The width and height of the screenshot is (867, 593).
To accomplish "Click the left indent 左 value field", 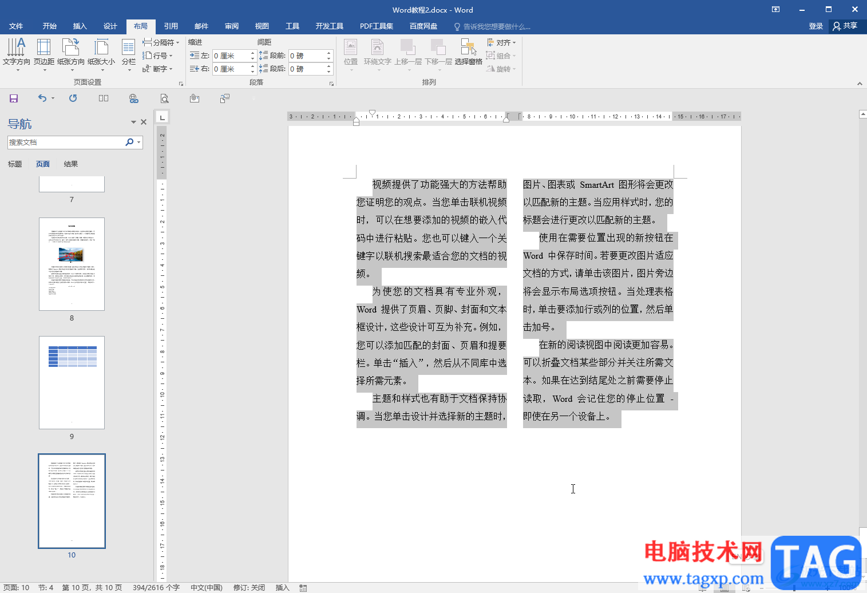I will (x=231, y=56).
